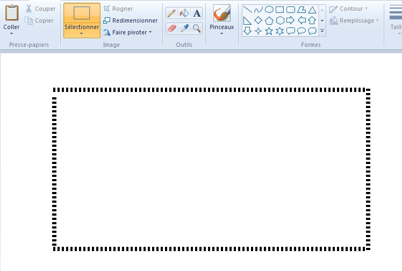Select the Fill with color bucket tool
This screenshot has width=402, height=271.
(x=184, y=13)
